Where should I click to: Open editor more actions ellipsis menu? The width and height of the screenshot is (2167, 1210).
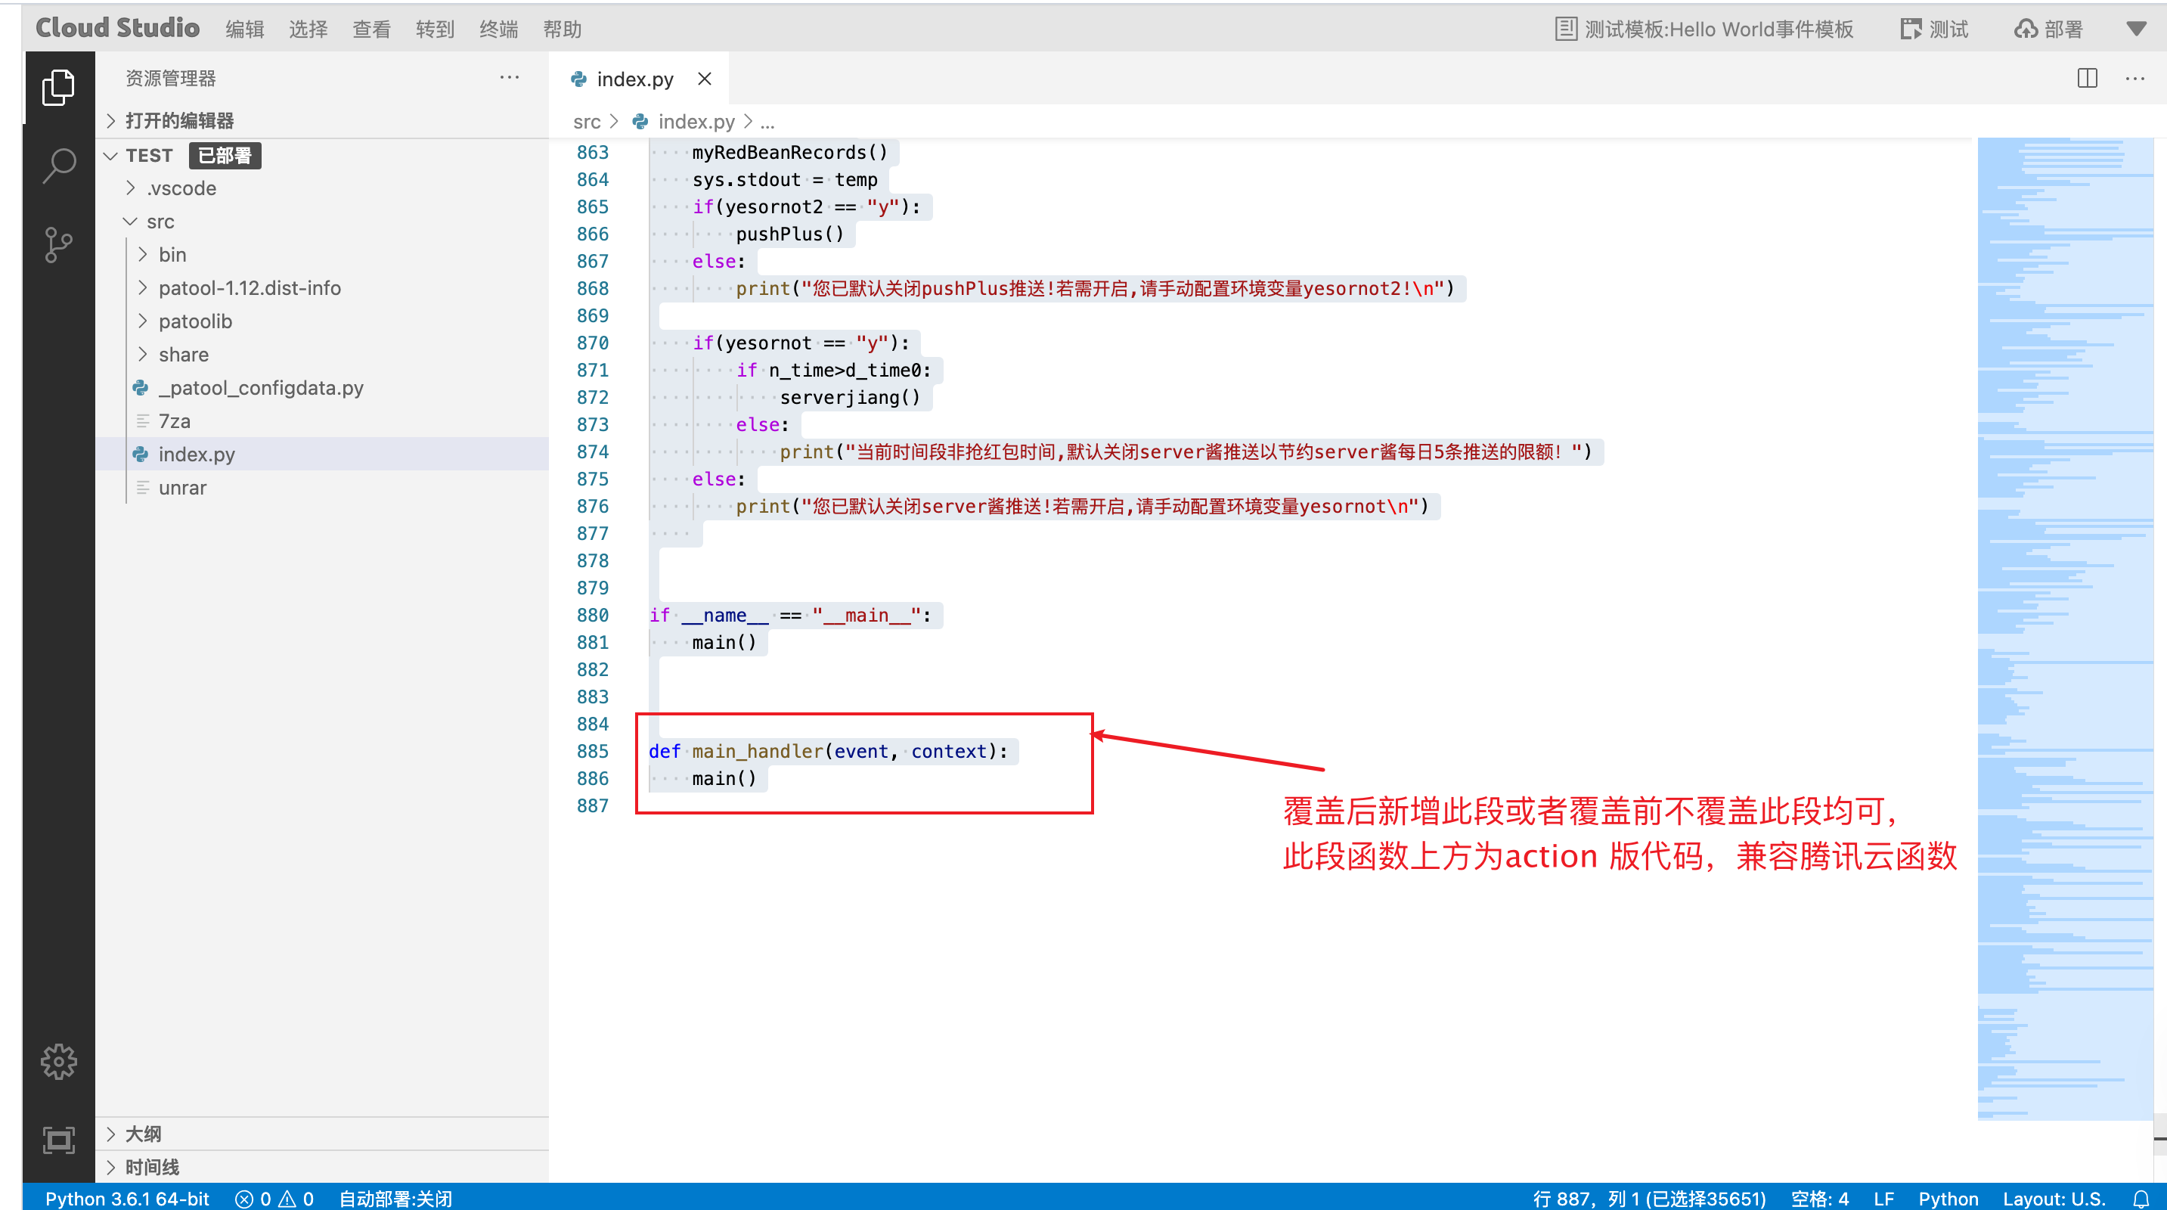(2135, 78)
